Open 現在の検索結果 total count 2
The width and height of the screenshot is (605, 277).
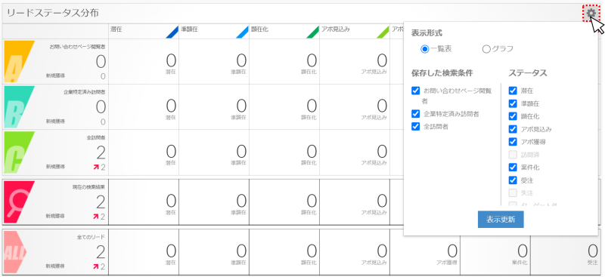(x=101, y=202)
